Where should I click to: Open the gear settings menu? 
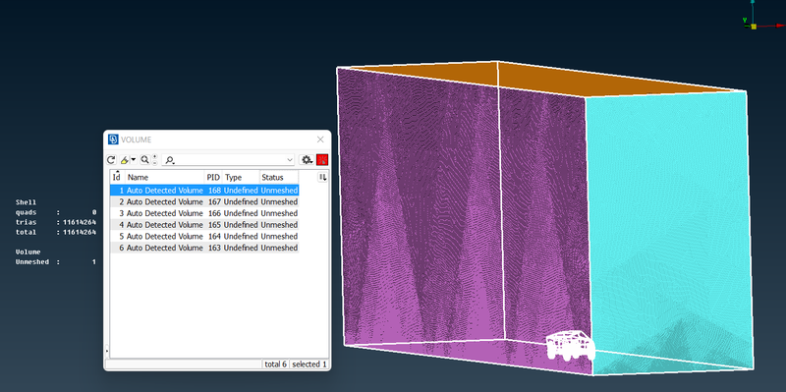[307, 160]
